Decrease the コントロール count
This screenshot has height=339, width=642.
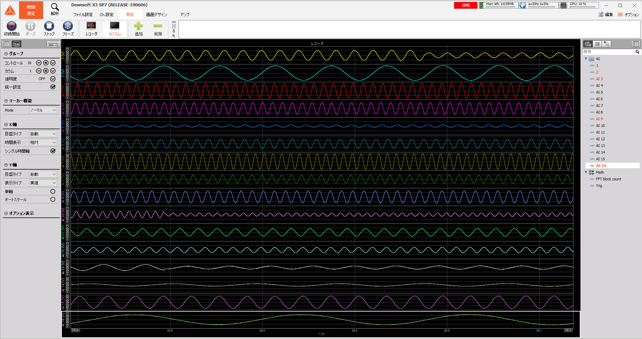(39, 63)
